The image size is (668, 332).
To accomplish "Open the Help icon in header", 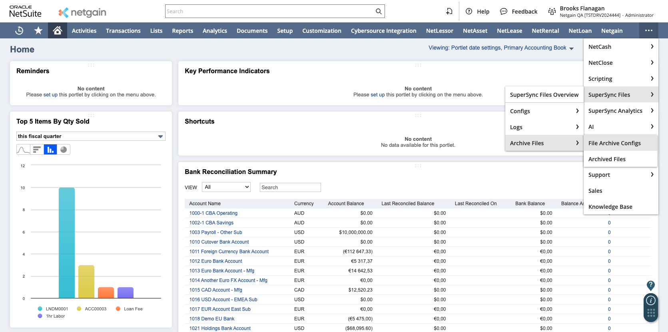I will tap(469, 12).
